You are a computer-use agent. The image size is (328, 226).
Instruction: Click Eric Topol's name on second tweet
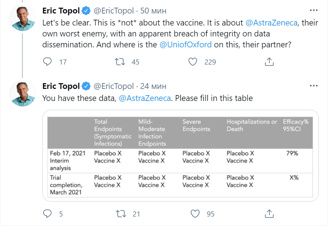[61, 86]
